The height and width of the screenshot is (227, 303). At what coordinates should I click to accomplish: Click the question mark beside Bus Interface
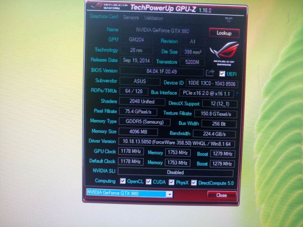coord(237,94)
